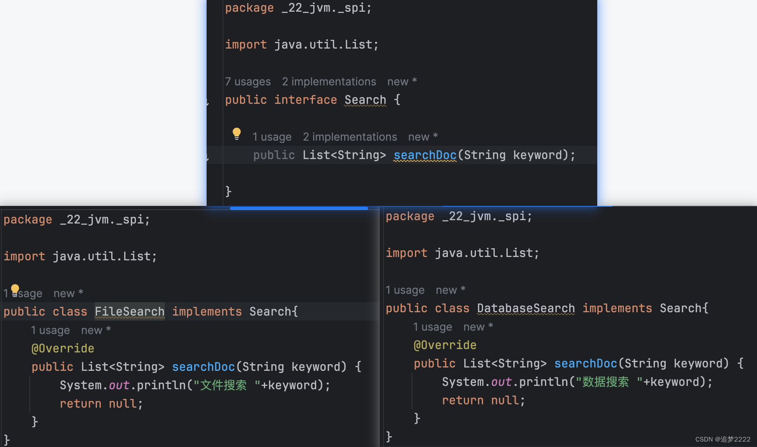Viewport: 757px width, 447px height.
Task: Click the lightbulb icon above FileSearch class declaration
Action: tap(15, 290)
